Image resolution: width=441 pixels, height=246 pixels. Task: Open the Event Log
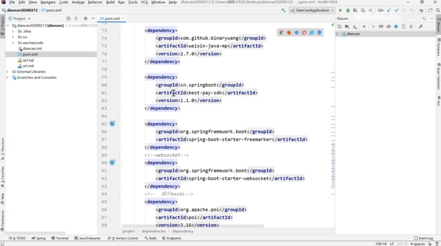pyautogui.click(x=423, y=238)
